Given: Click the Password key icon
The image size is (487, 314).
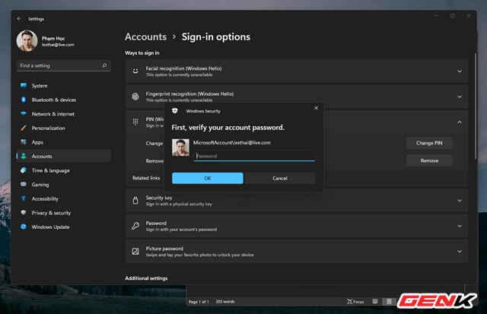Looking at the screenshot, I should pyautogui.click(x=135, y=226).
